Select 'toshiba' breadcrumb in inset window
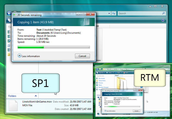The height and width of the screenshot is (119, 172). [116, 69]
